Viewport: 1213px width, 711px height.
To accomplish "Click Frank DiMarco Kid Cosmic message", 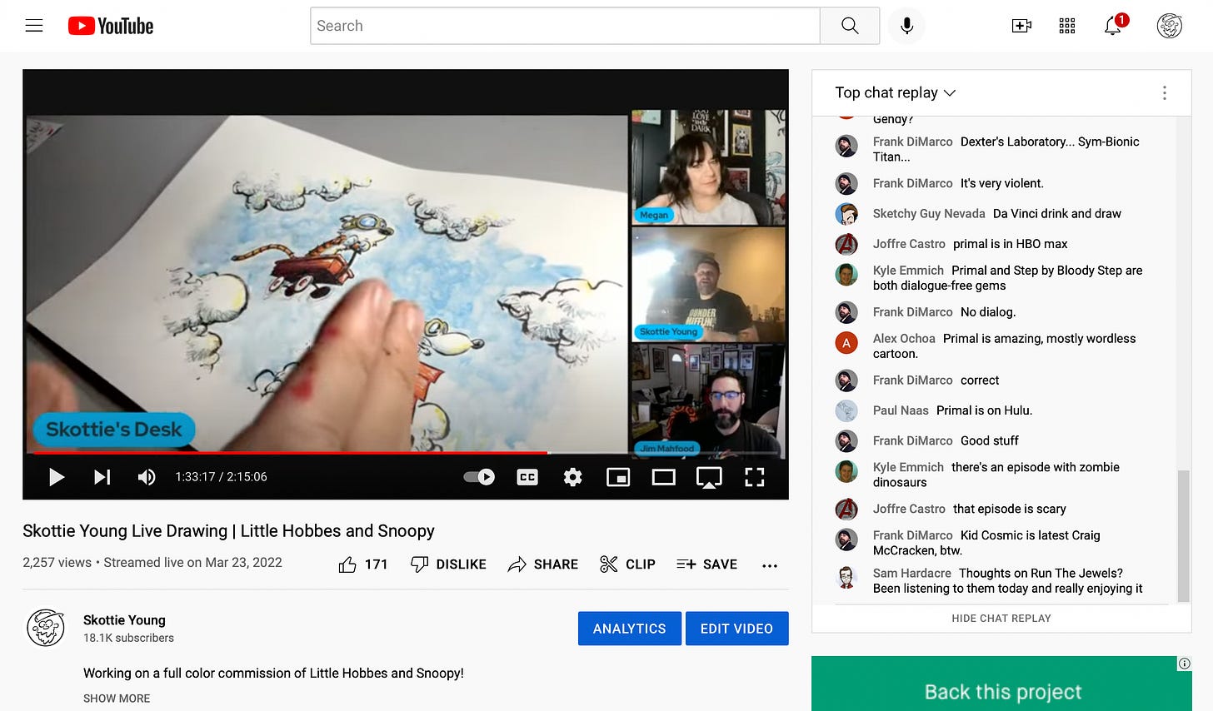I will coord(986,543).
